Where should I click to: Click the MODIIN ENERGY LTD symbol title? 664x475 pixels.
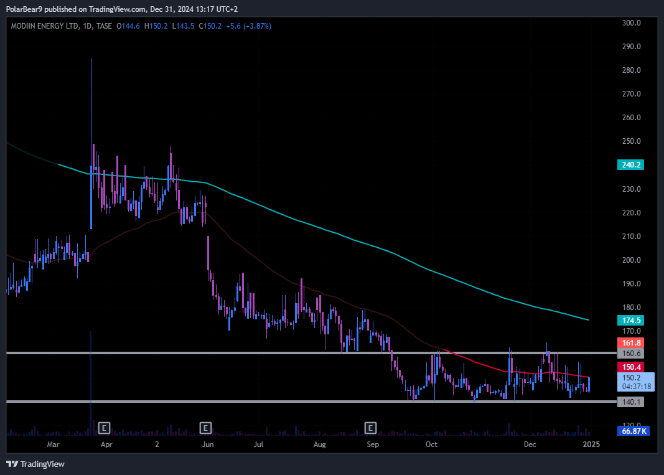(x=44, y=26)
